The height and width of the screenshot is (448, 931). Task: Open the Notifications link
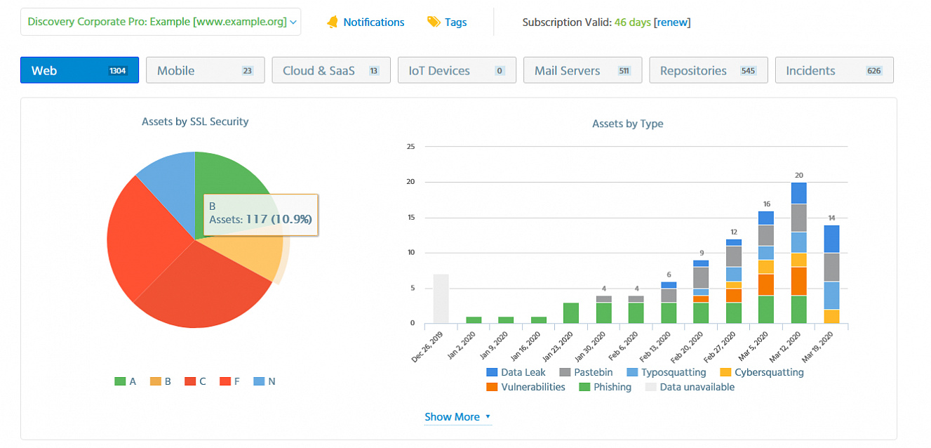point(373,22)
